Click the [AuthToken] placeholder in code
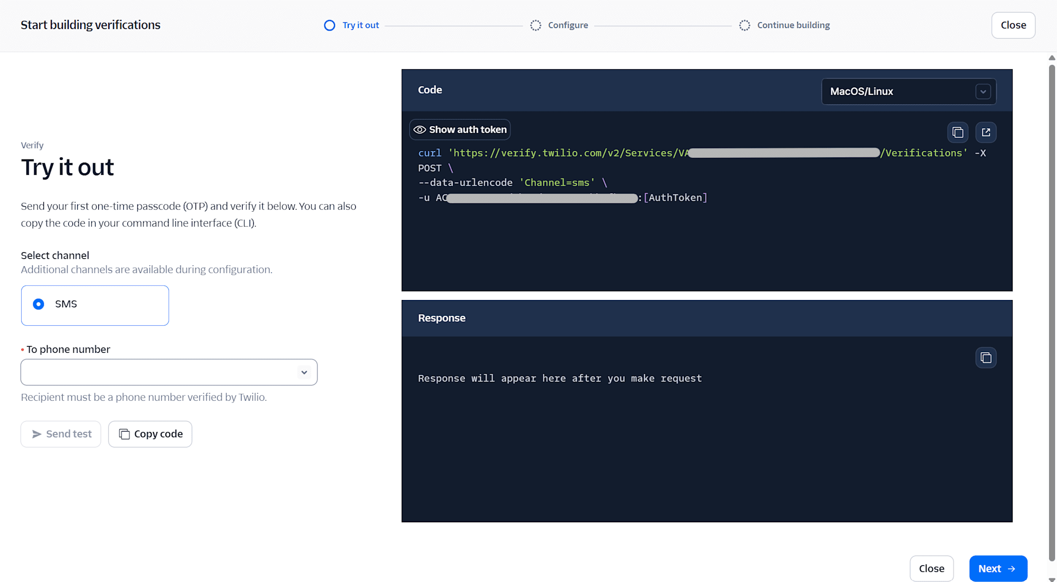The image size is (1057, 582). click(x=675, y=198)
